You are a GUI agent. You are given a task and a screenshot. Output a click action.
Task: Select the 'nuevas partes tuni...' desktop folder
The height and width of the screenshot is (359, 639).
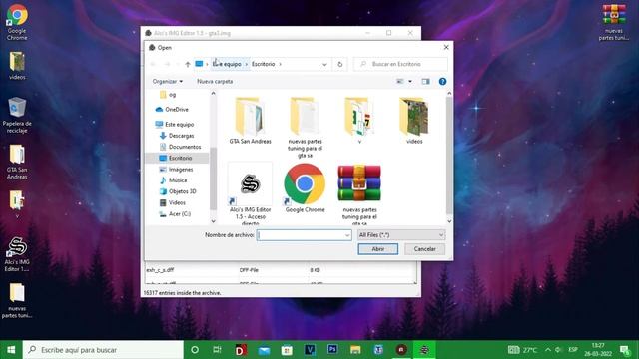[x=17, y=300]
